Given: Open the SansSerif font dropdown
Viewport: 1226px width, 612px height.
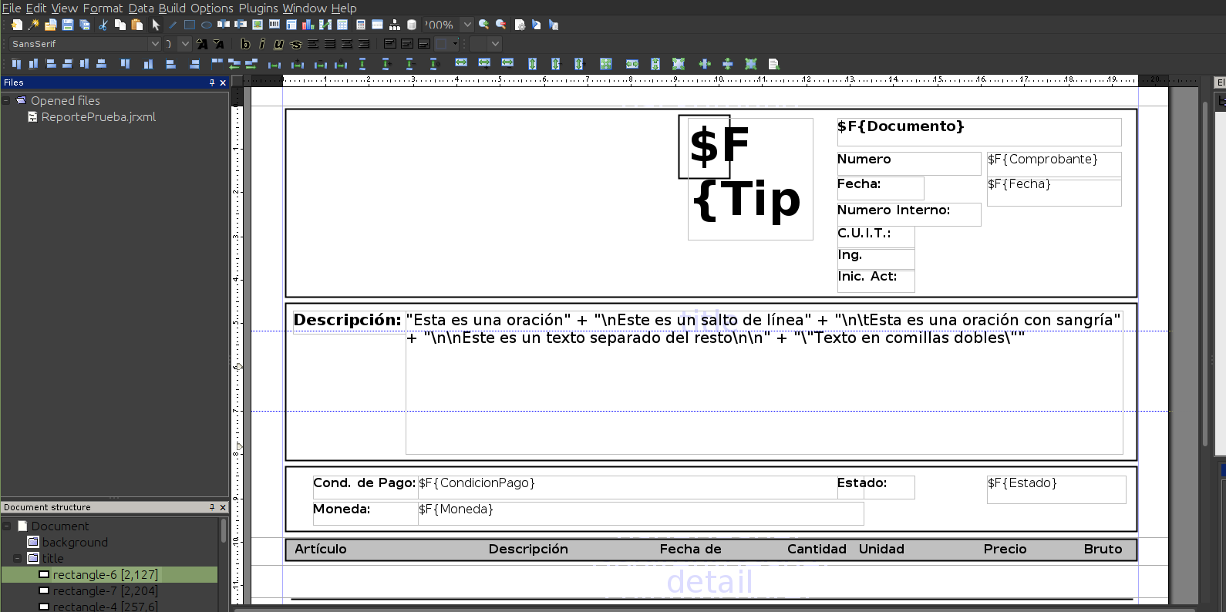Looking at the screenshot, I should pyautogui.click(x=154, y=44).
